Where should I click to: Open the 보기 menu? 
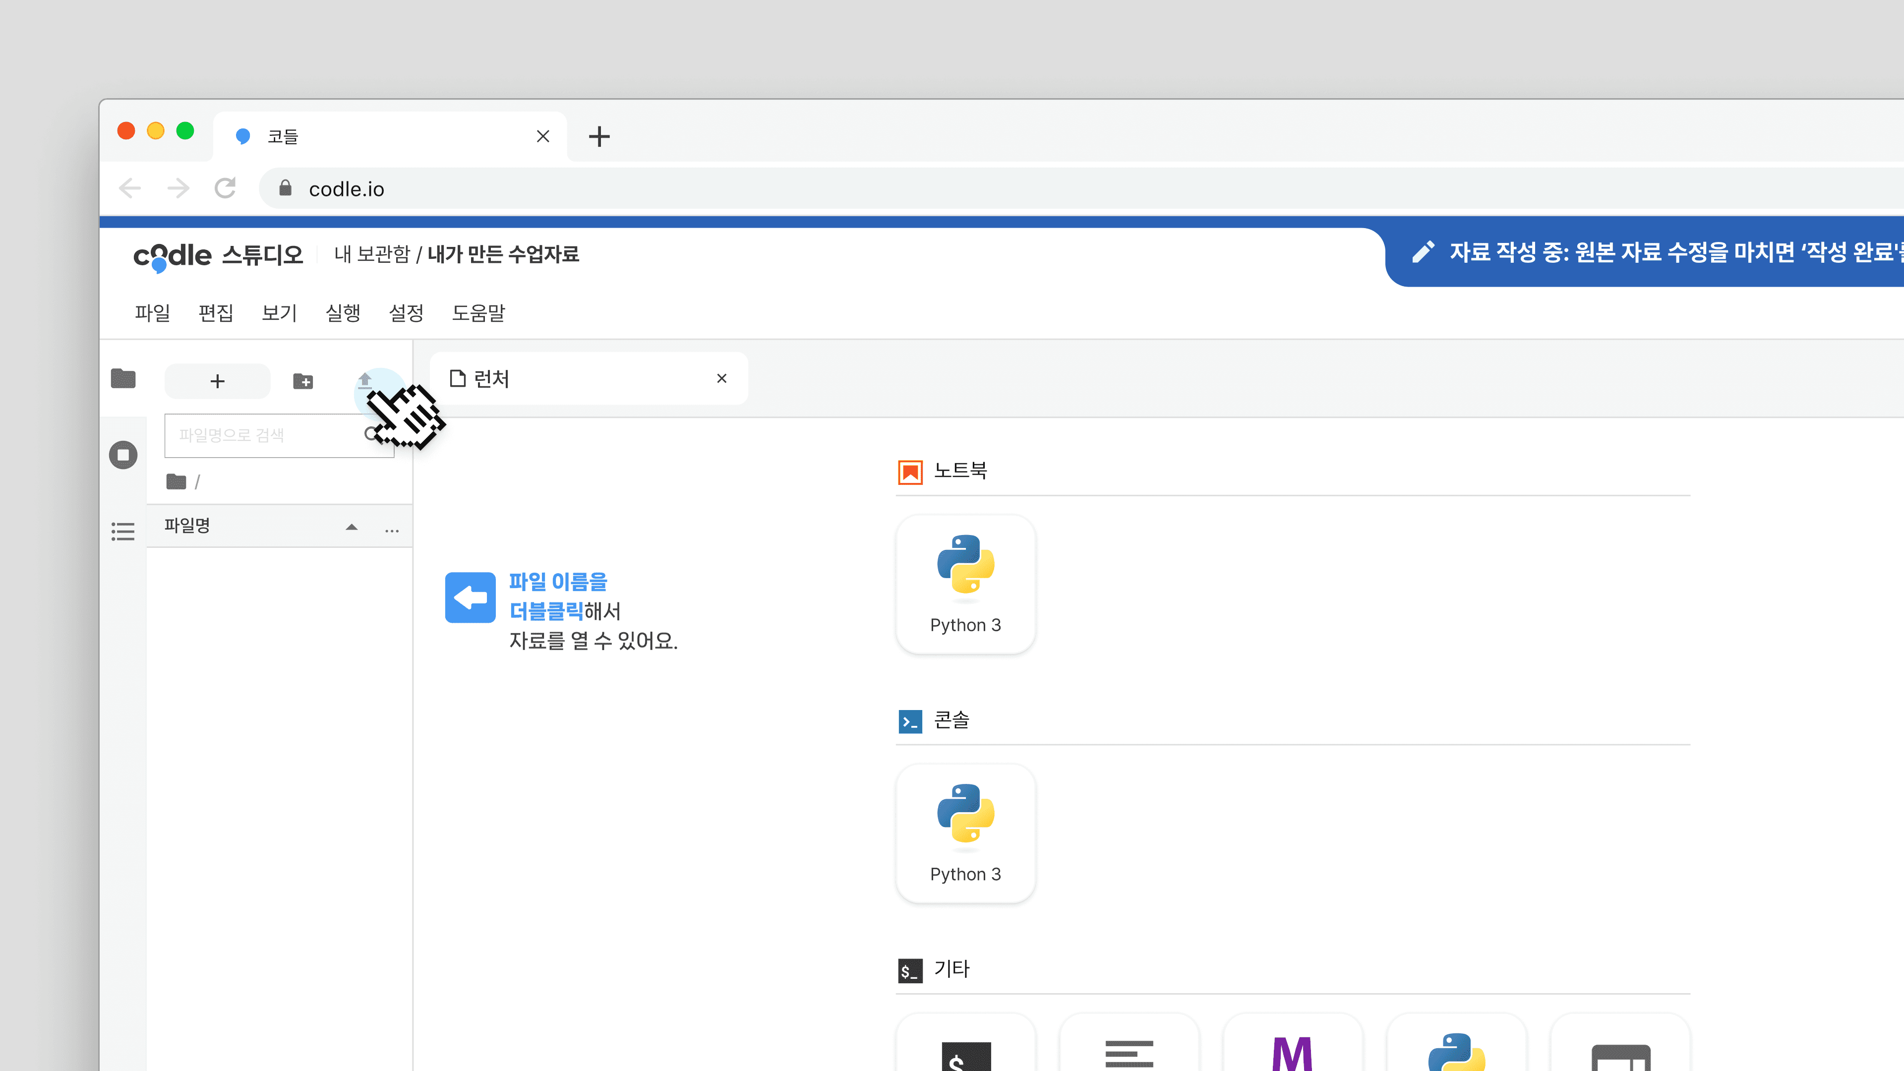(279, 313)
